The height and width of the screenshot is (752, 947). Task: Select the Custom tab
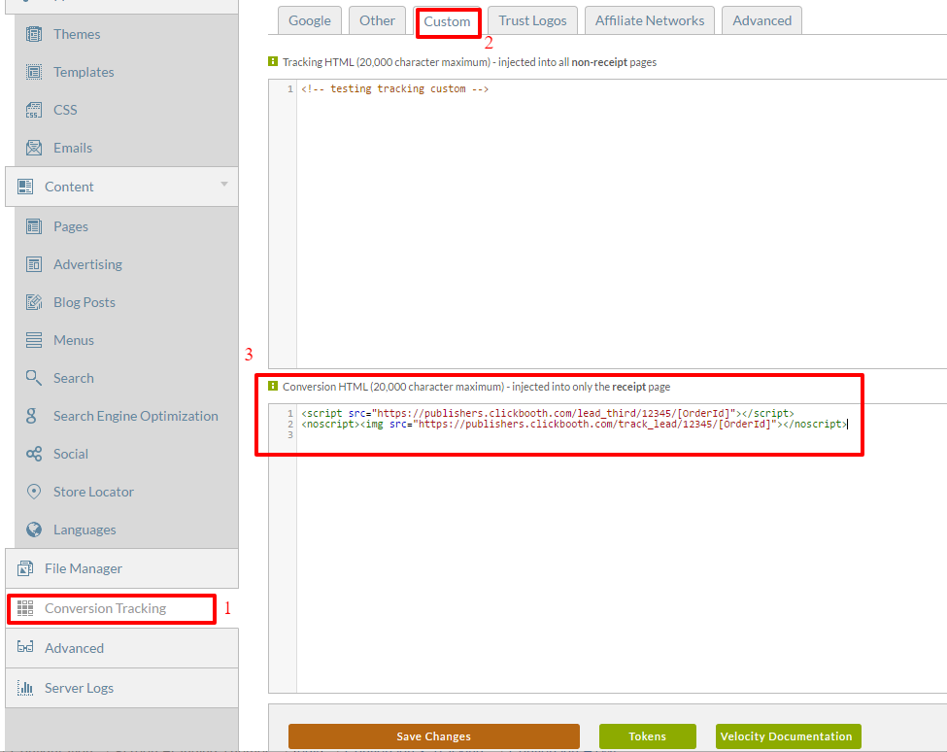(x=447, y=21)
